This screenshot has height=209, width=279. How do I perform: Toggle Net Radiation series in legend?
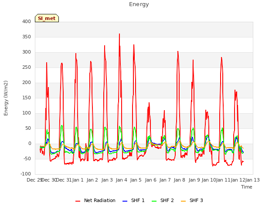click(x=95, y=200)
